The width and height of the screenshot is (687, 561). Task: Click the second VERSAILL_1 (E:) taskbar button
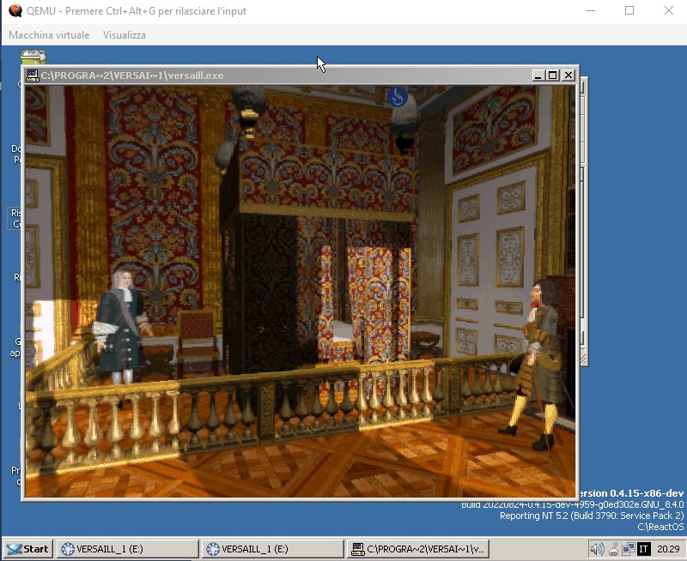coord(271,548)
